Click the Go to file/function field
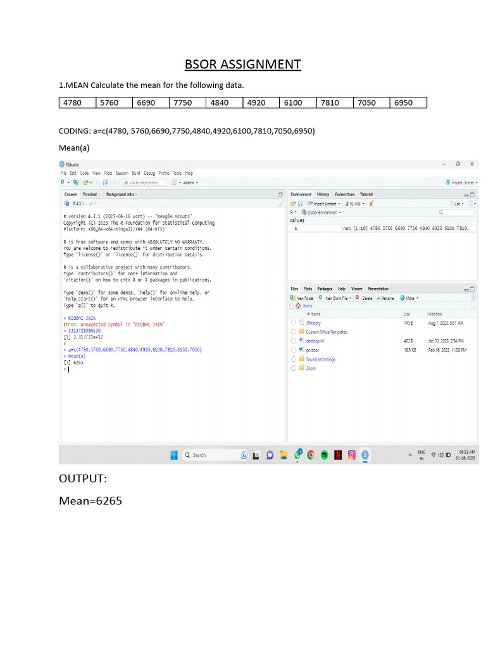 [145, 182]
